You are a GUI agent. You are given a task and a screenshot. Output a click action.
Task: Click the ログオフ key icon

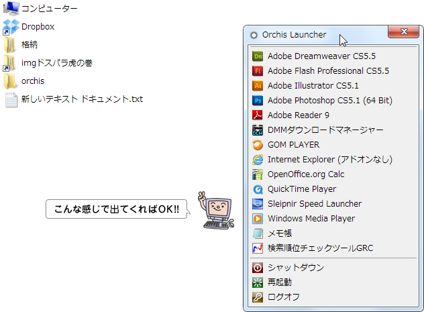click(x=258, y=297)
